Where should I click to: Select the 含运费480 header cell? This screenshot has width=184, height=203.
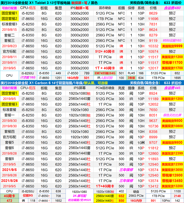[172, 8]
